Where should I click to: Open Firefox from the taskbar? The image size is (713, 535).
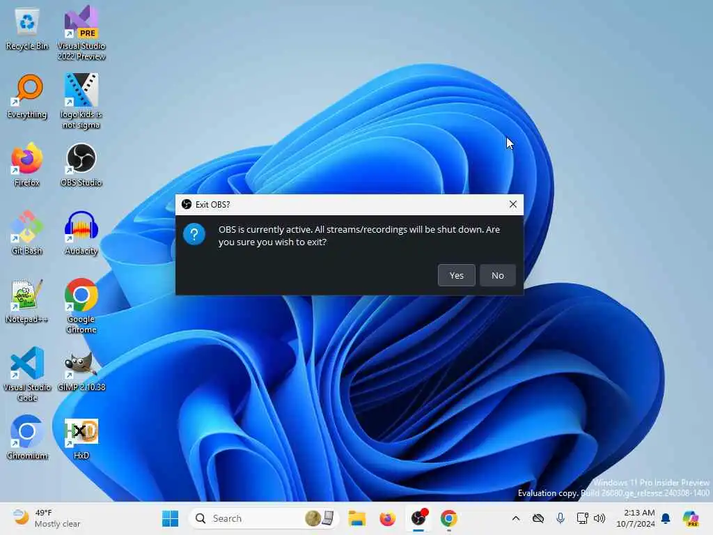[x=387, y=518]
